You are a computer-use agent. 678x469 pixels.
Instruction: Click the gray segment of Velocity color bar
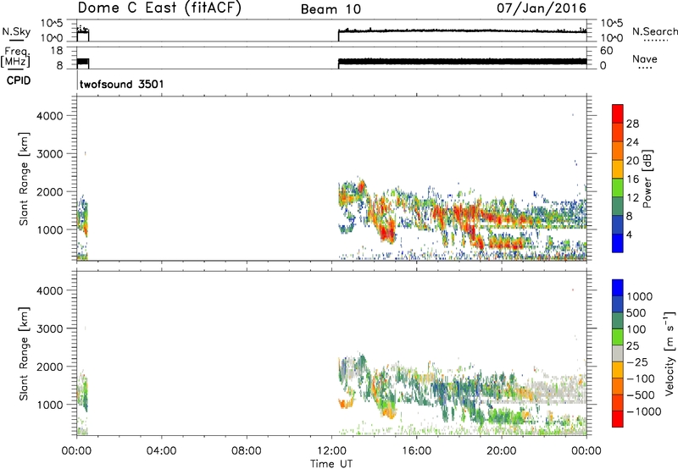point(618,354)
